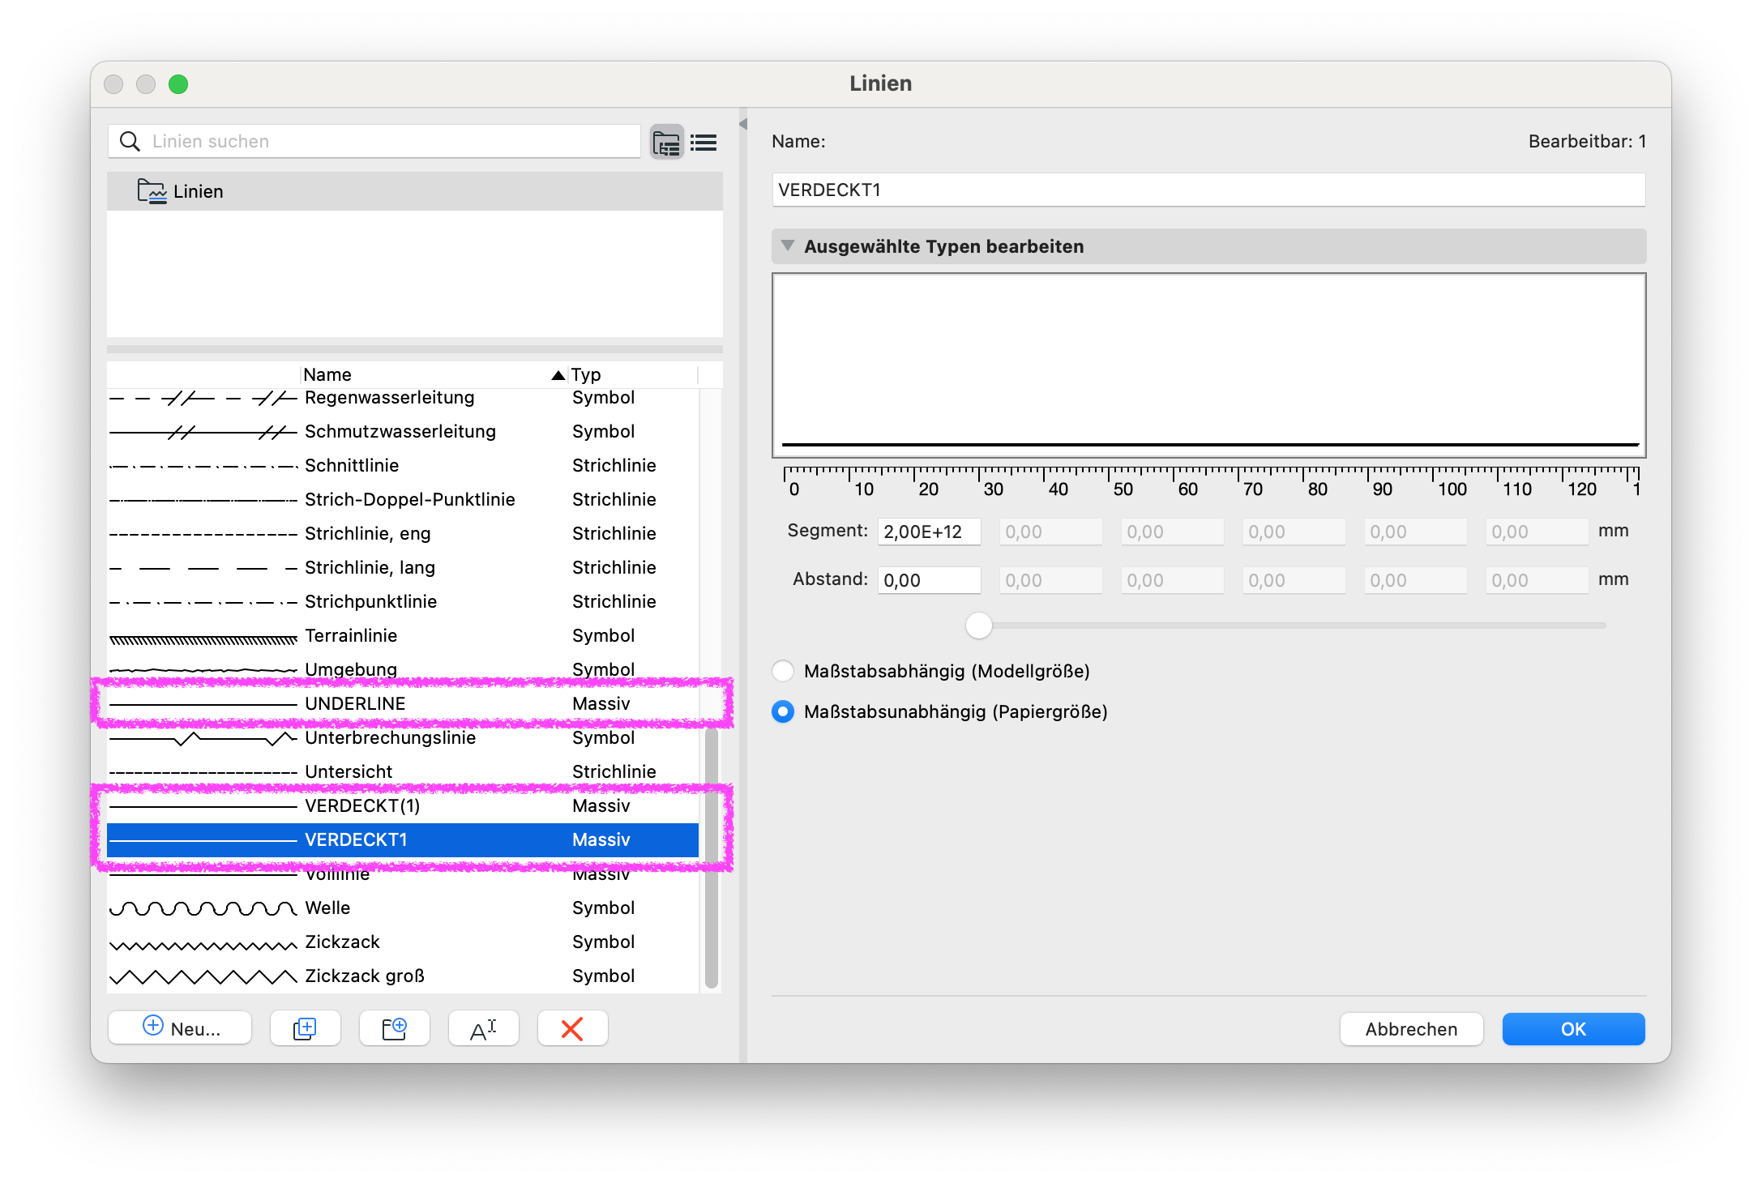
Task: Select the Unterbrechungslinie row
Action: (x=403, y=737)
